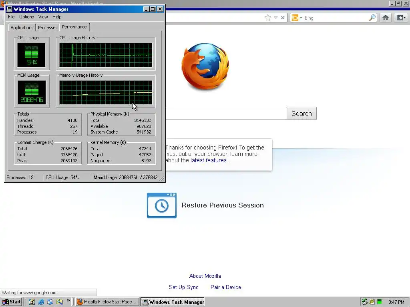Open the File menu in Task Manager
The image size is (410, 307).
click(x=11, y=17)
